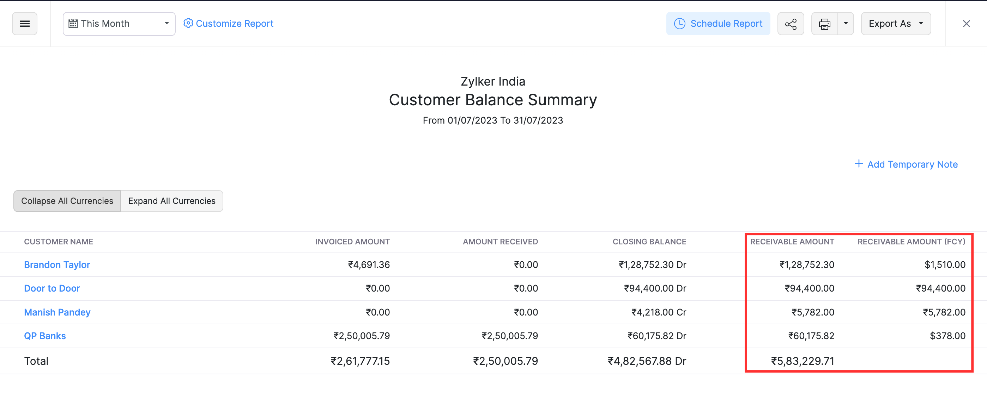Click the gear icon beside Customize Report
Image resolution: width=987 pixels, height=393 pixels.
coord(188,23)
